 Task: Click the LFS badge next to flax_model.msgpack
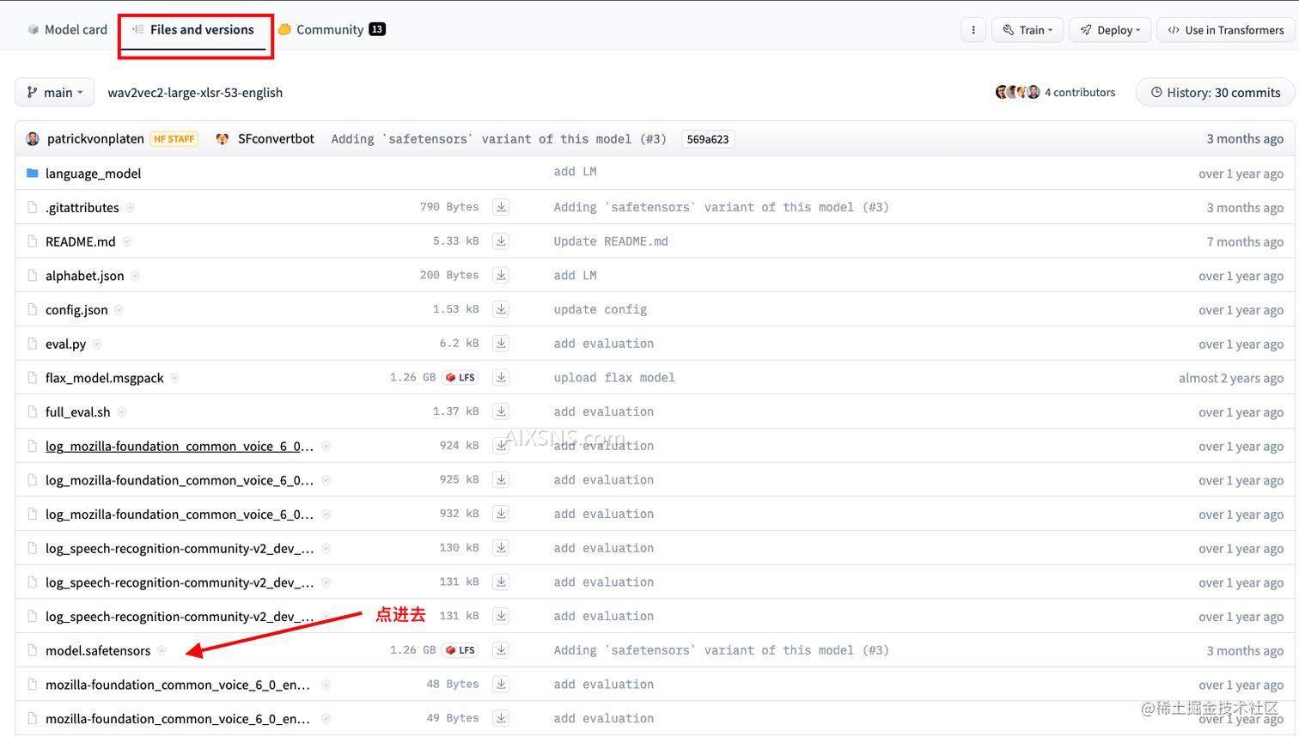click(460, 376)
